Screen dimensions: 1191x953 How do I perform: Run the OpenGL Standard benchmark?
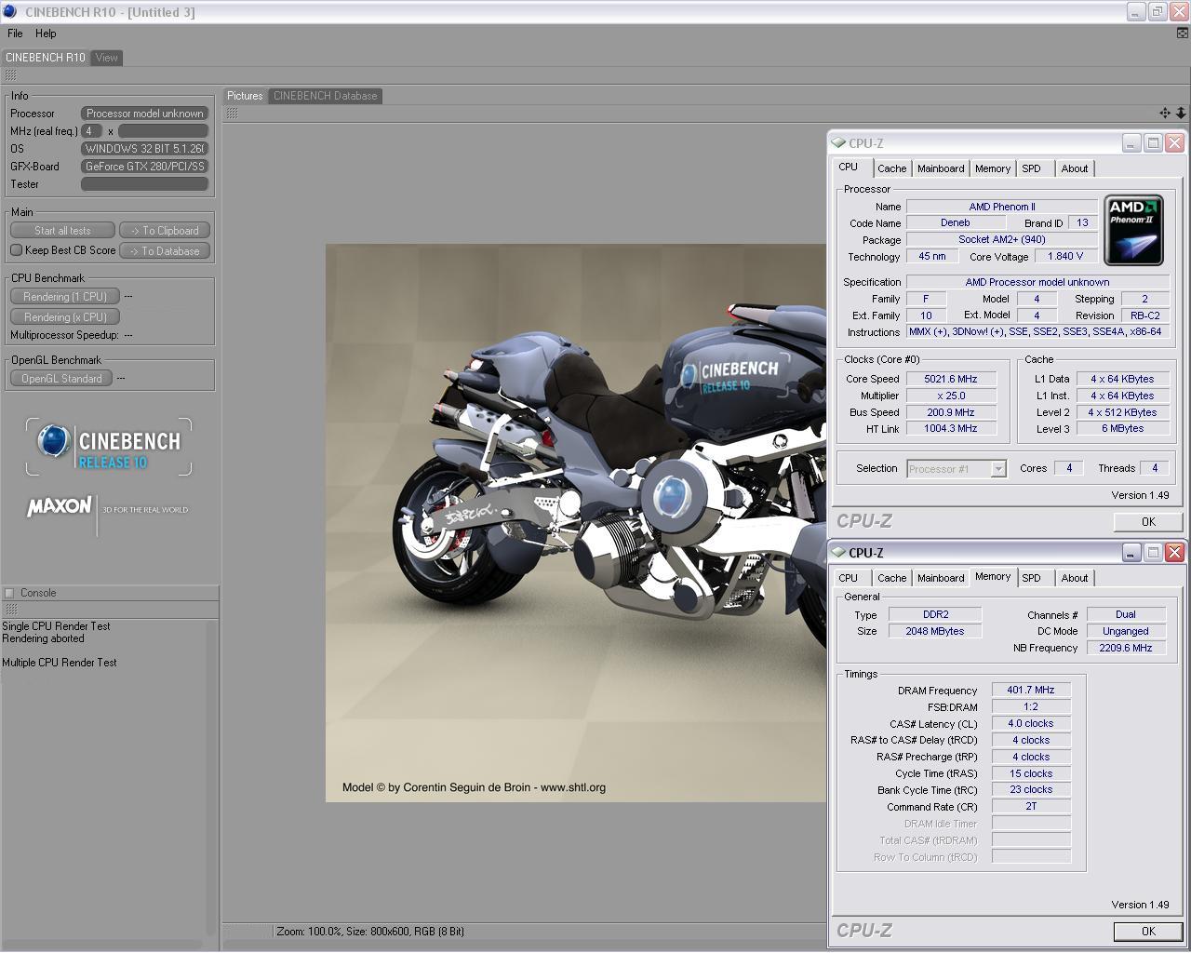click(61, 379)
